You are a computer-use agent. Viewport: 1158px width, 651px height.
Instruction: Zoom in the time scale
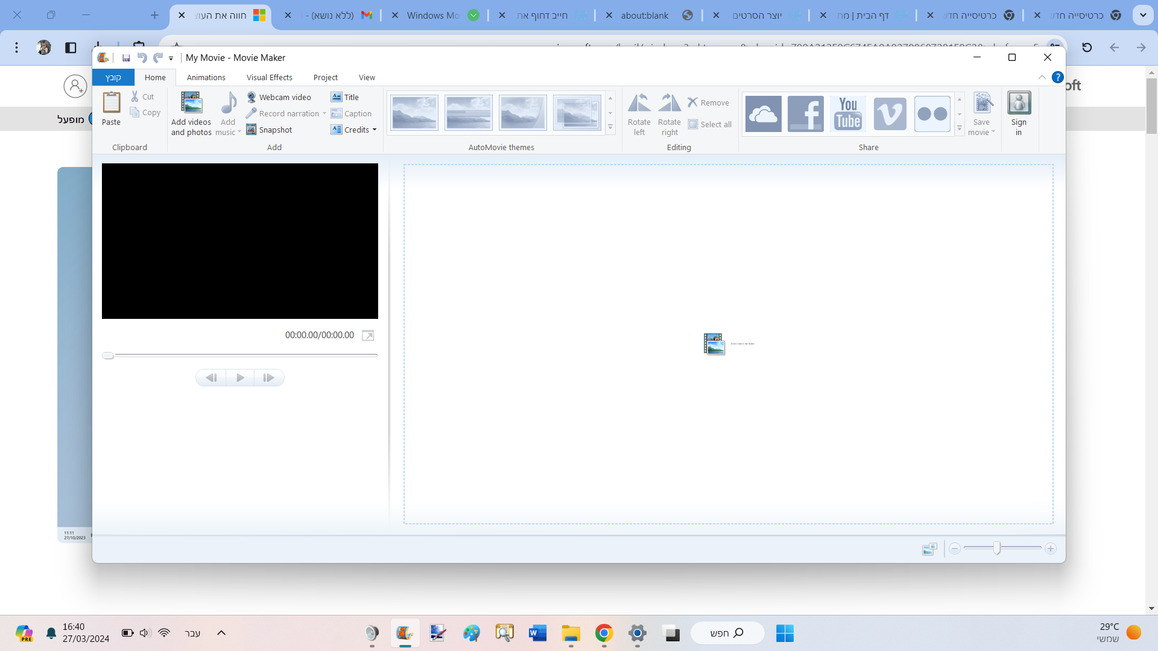(x=1051, y=549)
